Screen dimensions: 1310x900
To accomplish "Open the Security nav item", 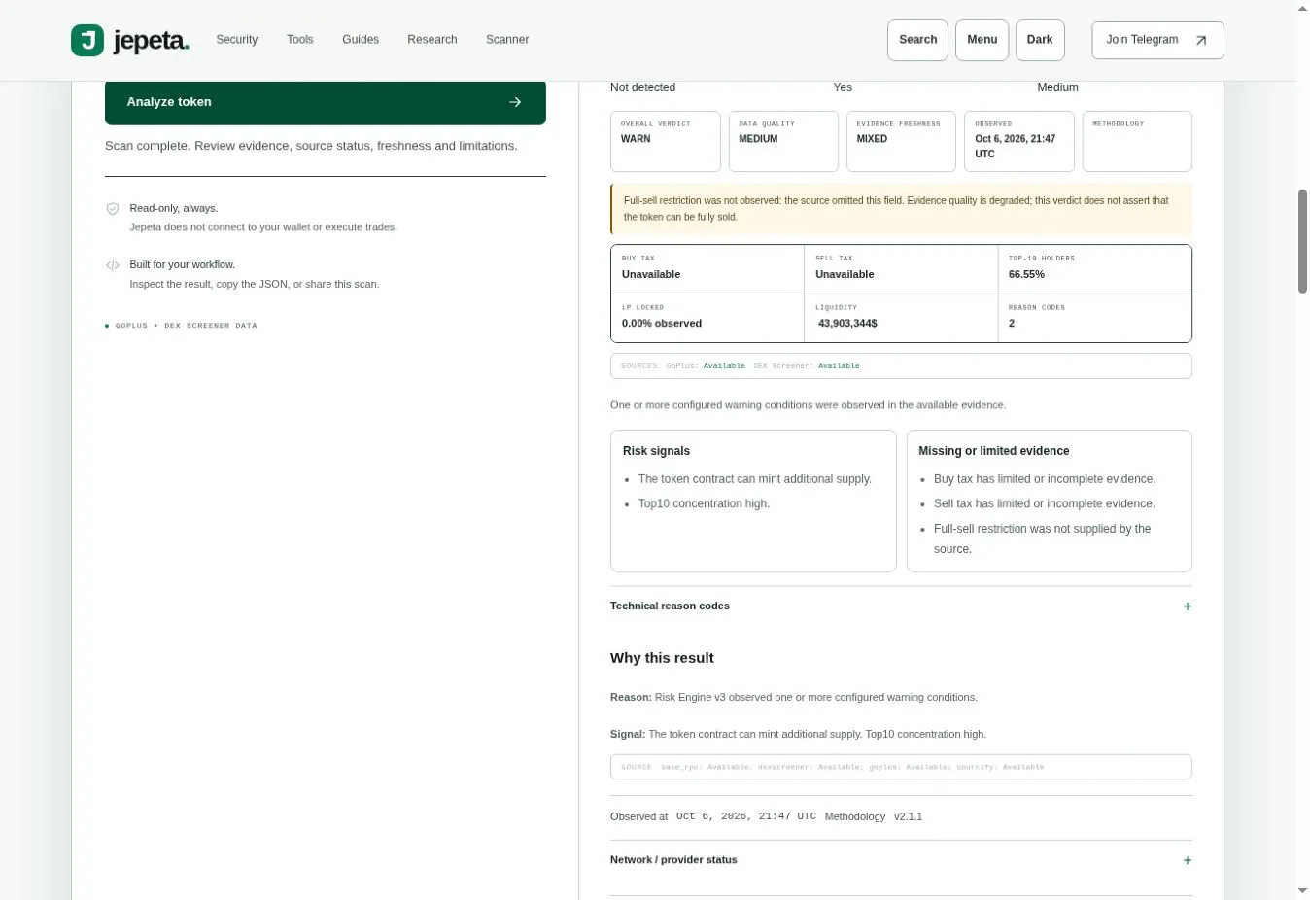I will pyautogui.click(x=237, y=40).
